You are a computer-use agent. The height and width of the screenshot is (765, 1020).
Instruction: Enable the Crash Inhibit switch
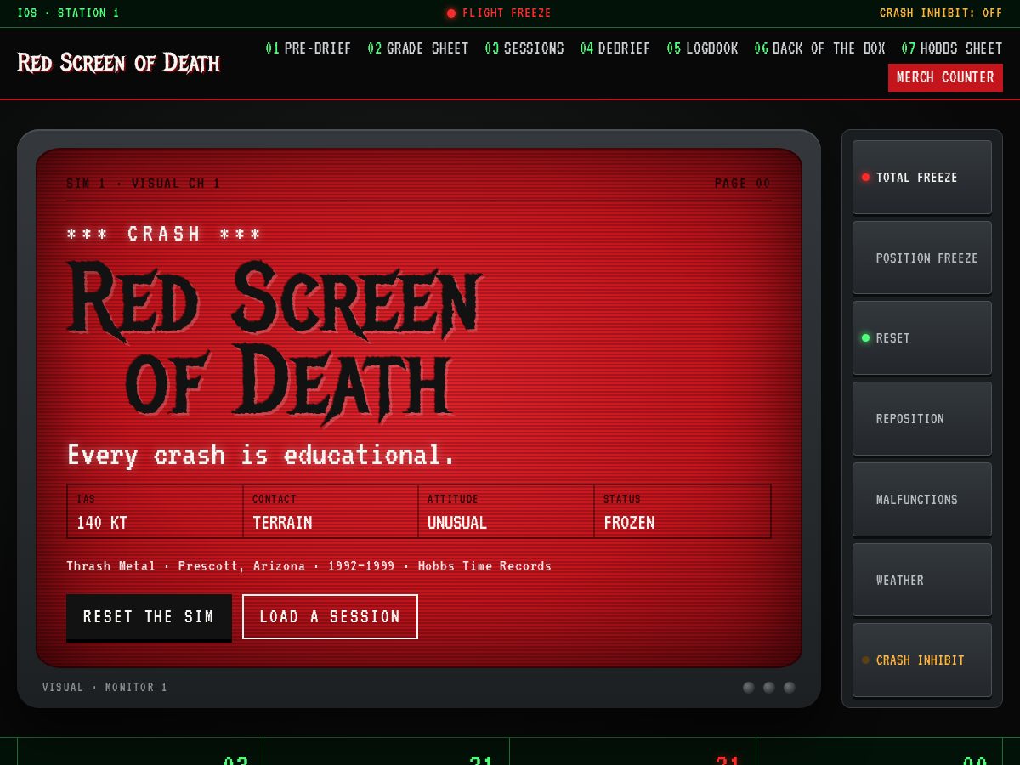(922, 660)
